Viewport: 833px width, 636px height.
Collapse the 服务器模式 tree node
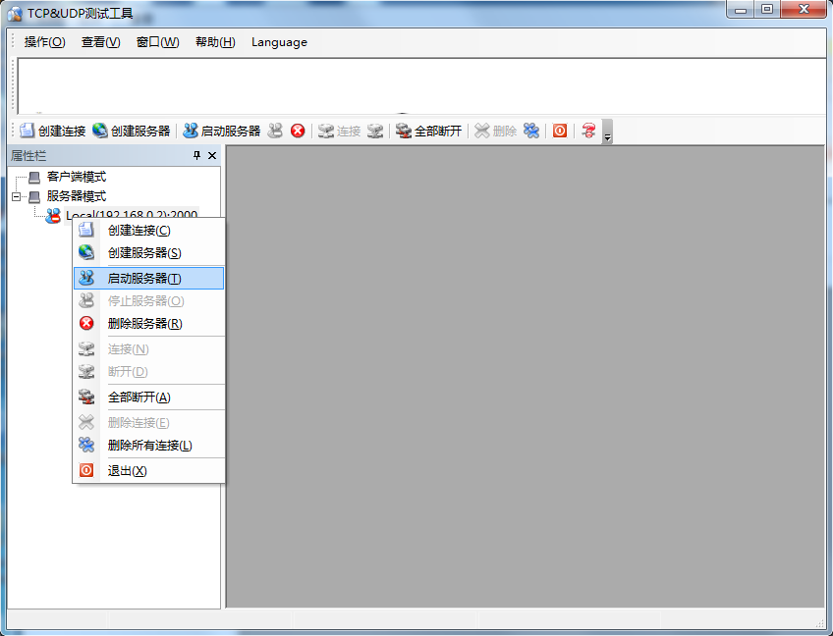tap(17, 197)
